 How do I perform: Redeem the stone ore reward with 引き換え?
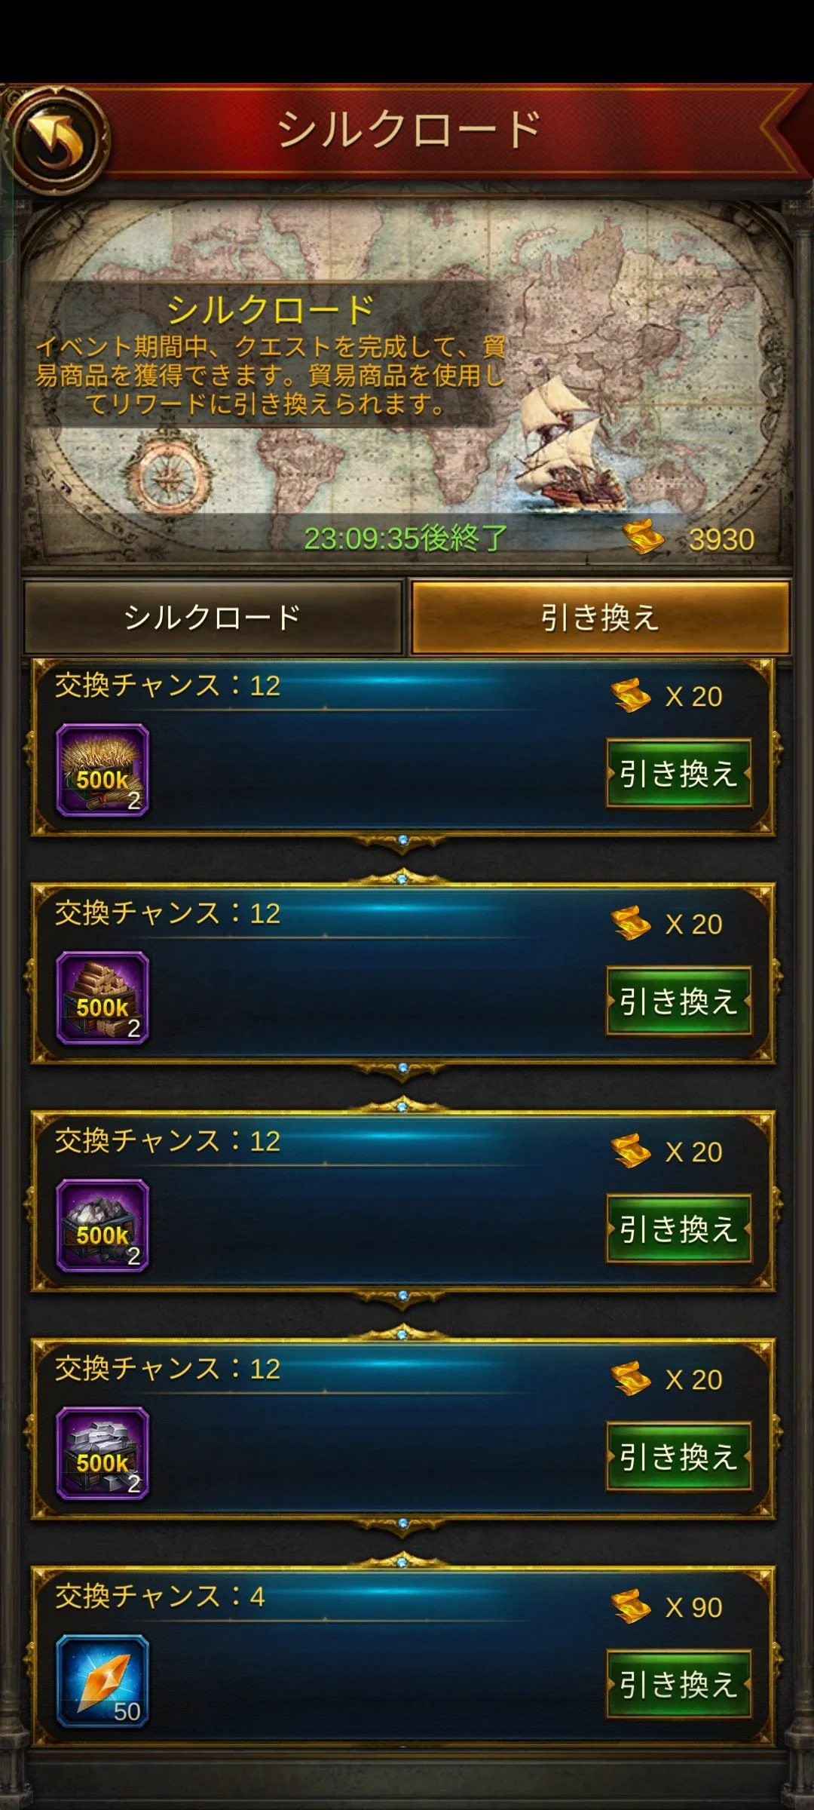click(x=679, y=1229)
